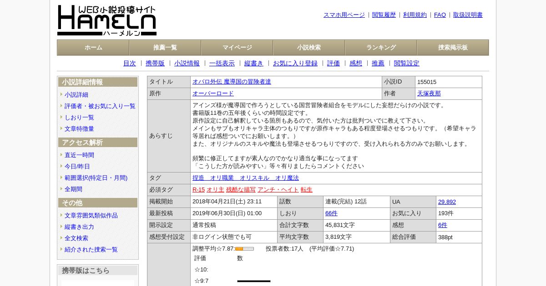Open 閲覧履歴 link at top
Image resolution: width=546 pixels, height=286 pixels.
tap(384, 15)
